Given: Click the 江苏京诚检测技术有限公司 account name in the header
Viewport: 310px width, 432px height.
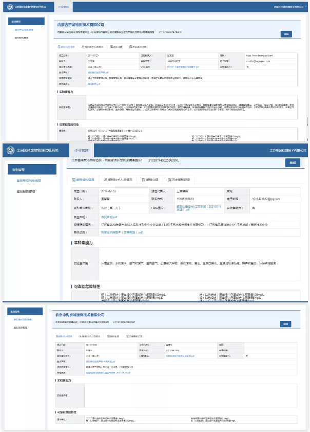Looking at the screenshot, I should [288, 150].
